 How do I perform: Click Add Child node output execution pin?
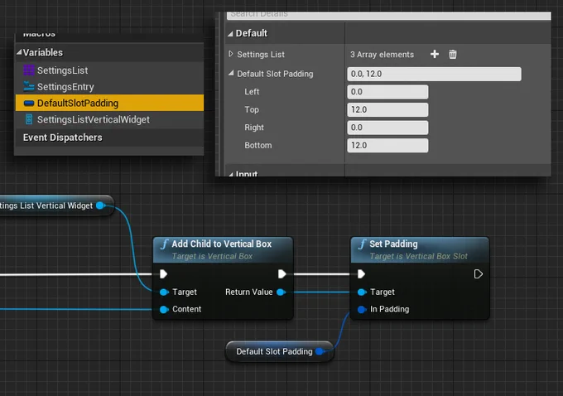coord(281,274)
